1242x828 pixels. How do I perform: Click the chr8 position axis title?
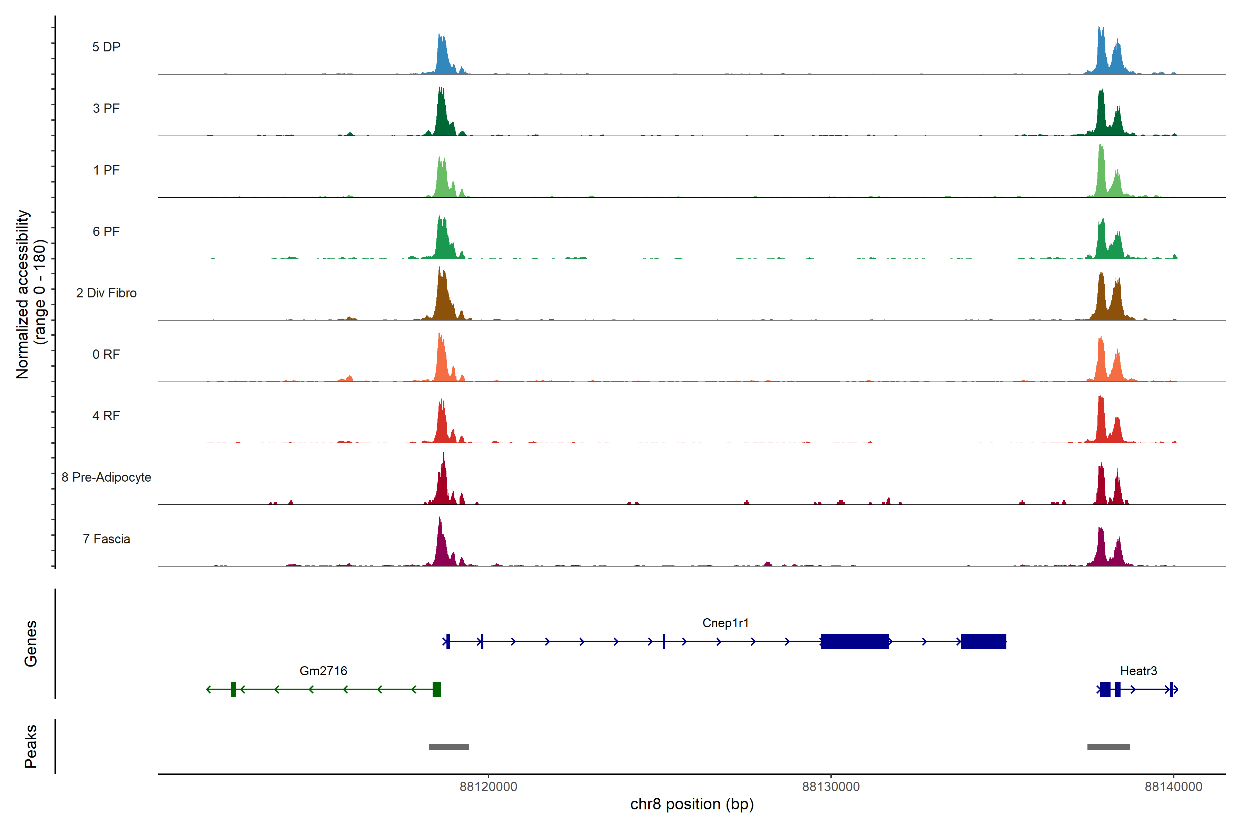[x=692, y=804]
